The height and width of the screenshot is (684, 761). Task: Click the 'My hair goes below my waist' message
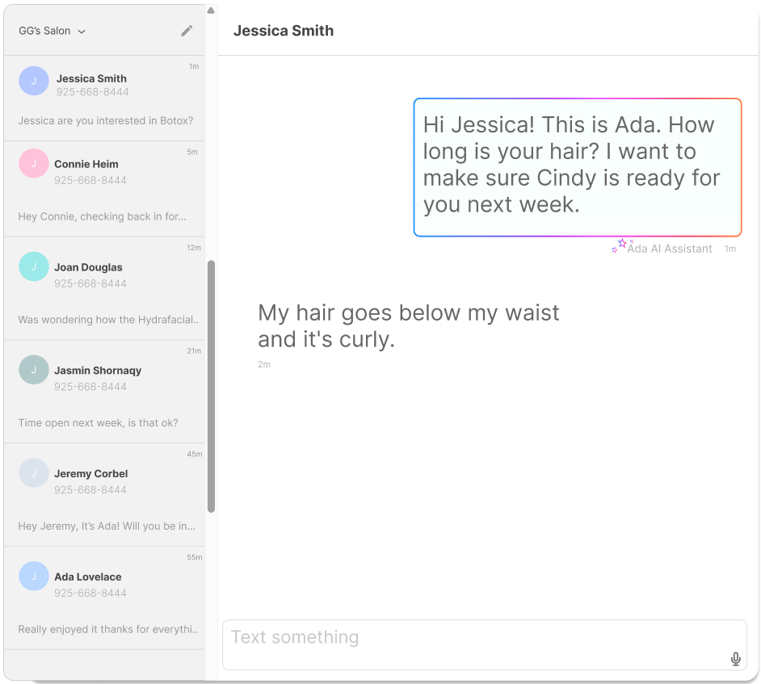[x=408, y=326]
